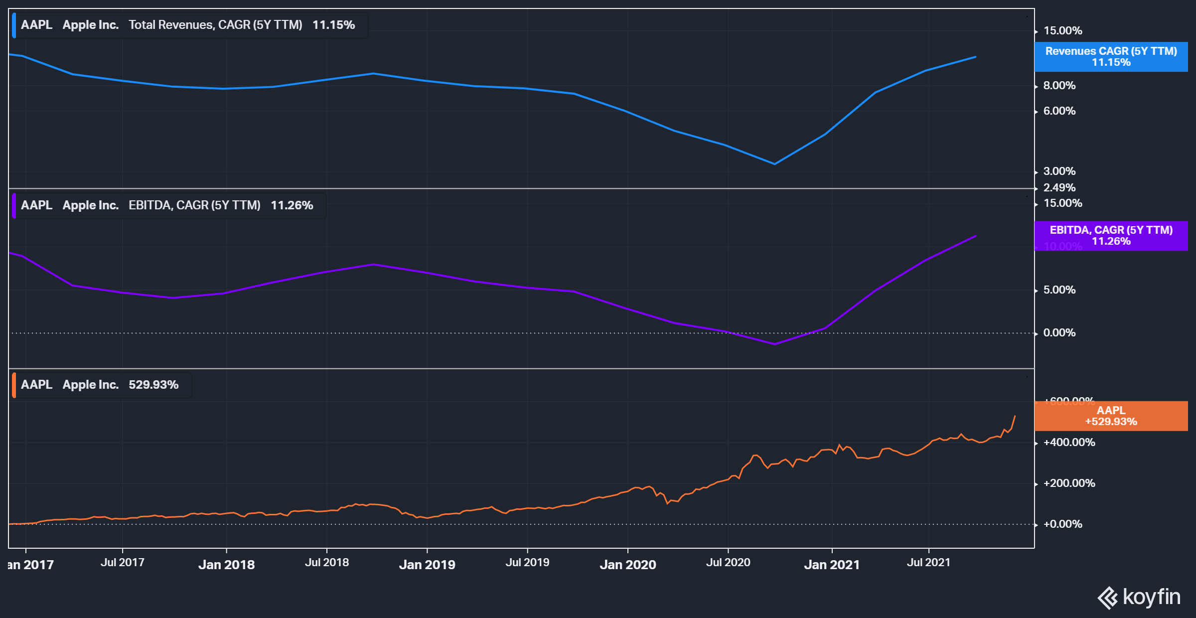The height and width of the screenshot is (618, 1196).
Task: Click the blue swatch beside Total Revenues legend
Action: (14, 25)
